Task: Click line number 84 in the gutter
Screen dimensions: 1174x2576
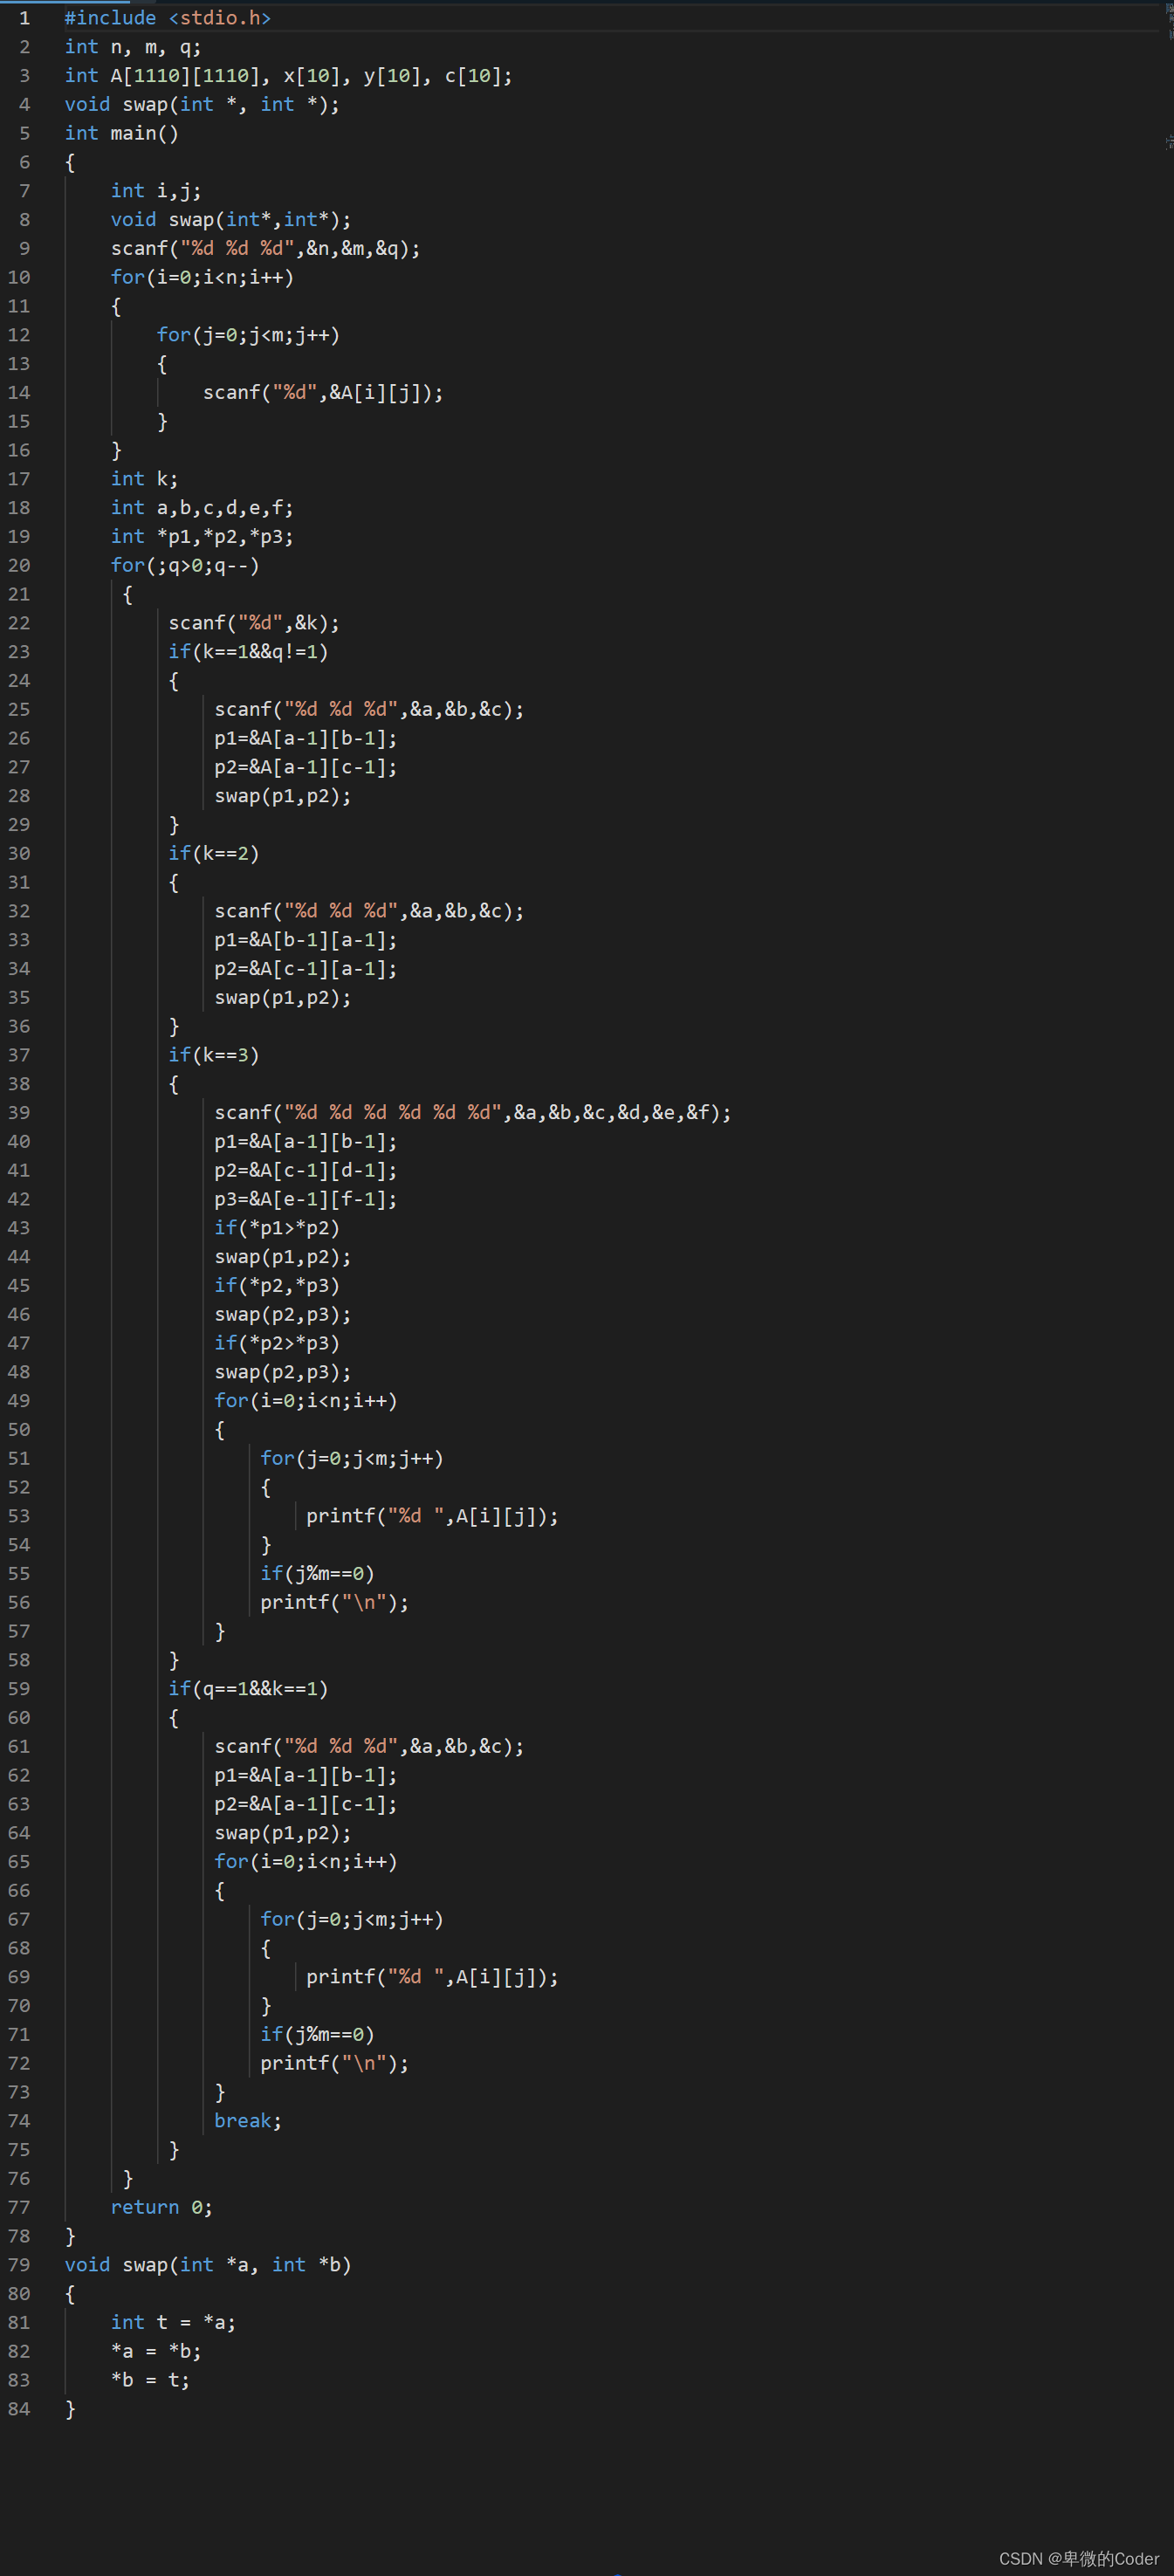Action: tap(19, 2409)
